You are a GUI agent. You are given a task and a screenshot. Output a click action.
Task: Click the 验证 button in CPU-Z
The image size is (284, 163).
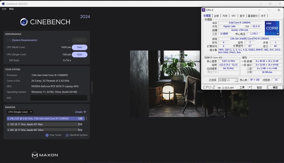pos(260,87)
